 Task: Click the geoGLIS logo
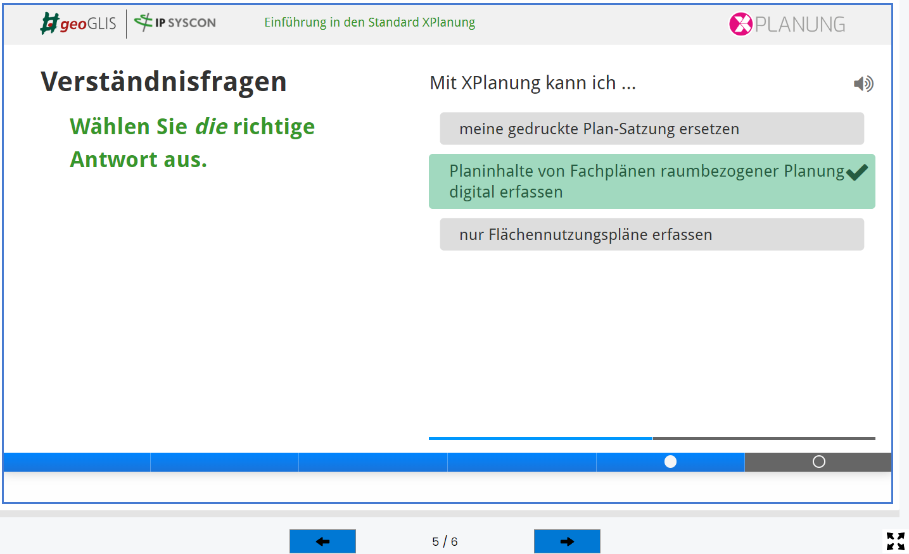(x=79, y=23)
